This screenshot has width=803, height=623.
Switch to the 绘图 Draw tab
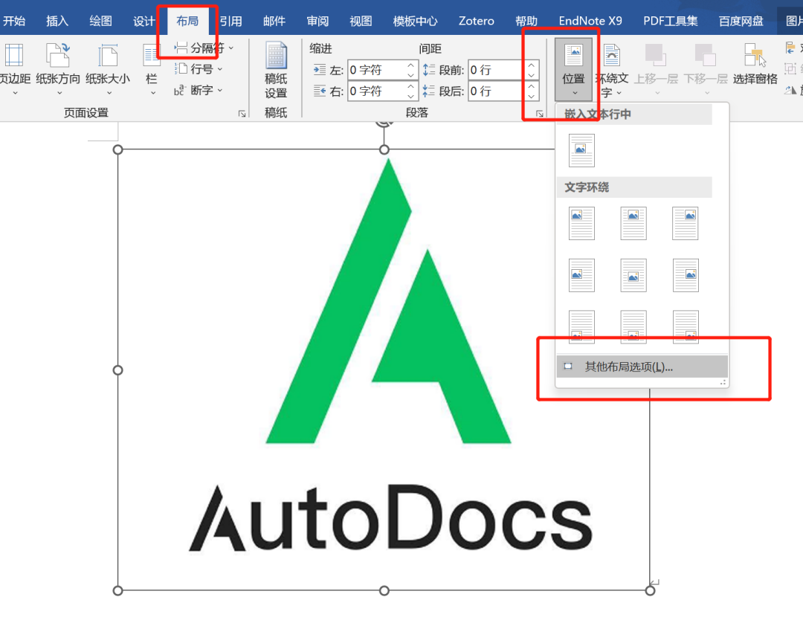coord(100,21)
